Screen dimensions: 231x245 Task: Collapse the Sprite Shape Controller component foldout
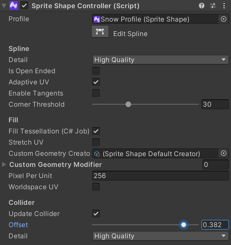4,6
